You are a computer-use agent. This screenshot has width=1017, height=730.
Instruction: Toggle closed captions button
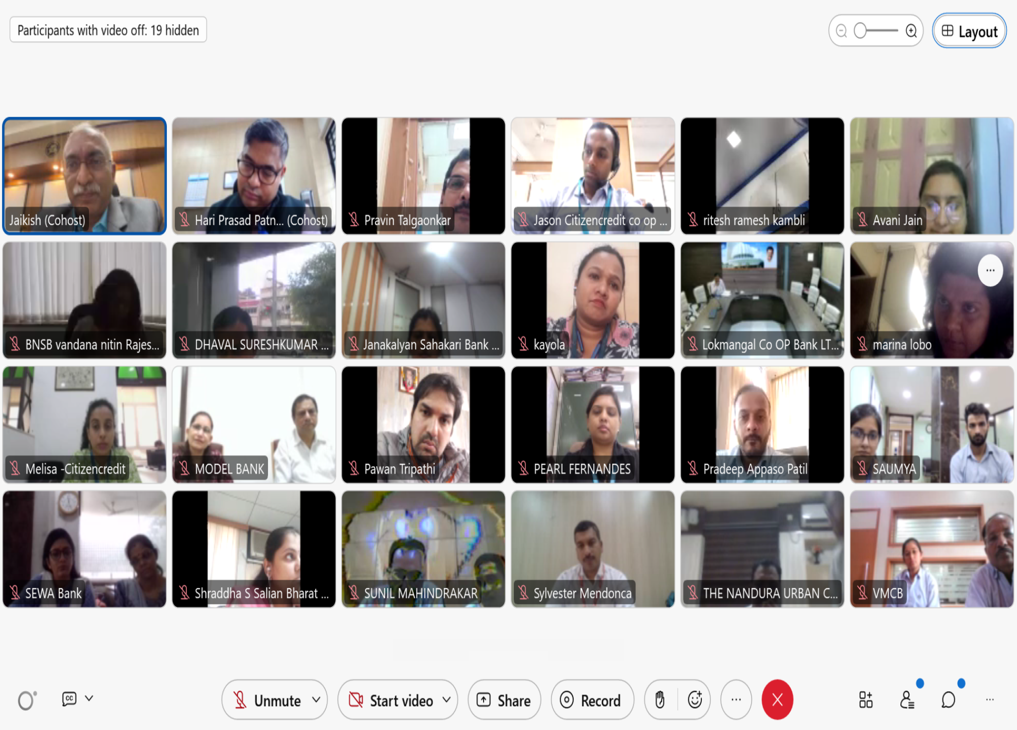point(69,698)
